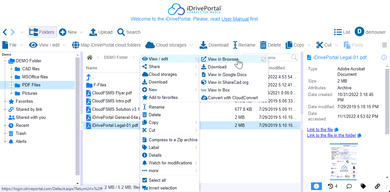Toggle checkbox next to search field
Viewport: 390px width, 192px height.
click(x=263, y=59)
